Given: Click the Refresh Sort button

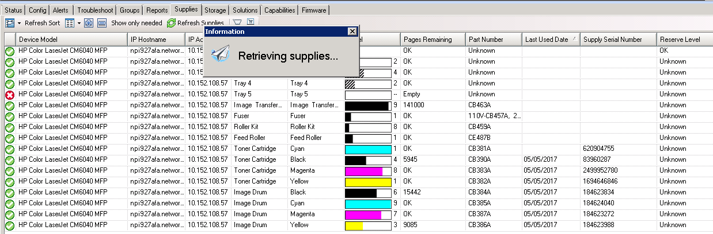Looking at the screenshot, I should [x=42, y=23].
